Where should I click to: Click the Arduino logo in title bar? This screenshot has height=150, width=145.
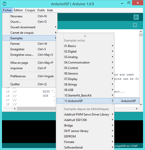tap(4, 4)
